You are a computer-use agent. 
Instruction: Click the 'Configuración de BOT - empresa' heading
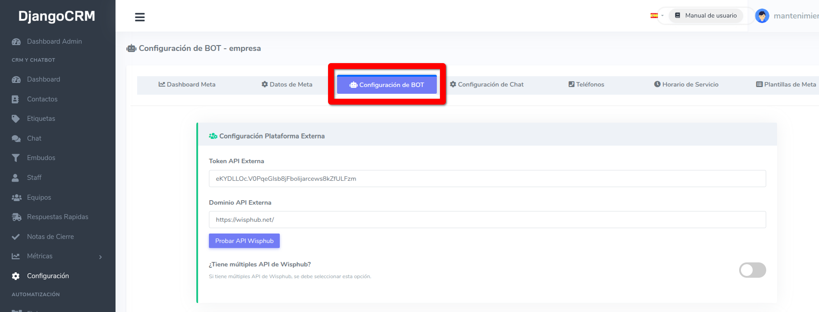pos(200,48)
